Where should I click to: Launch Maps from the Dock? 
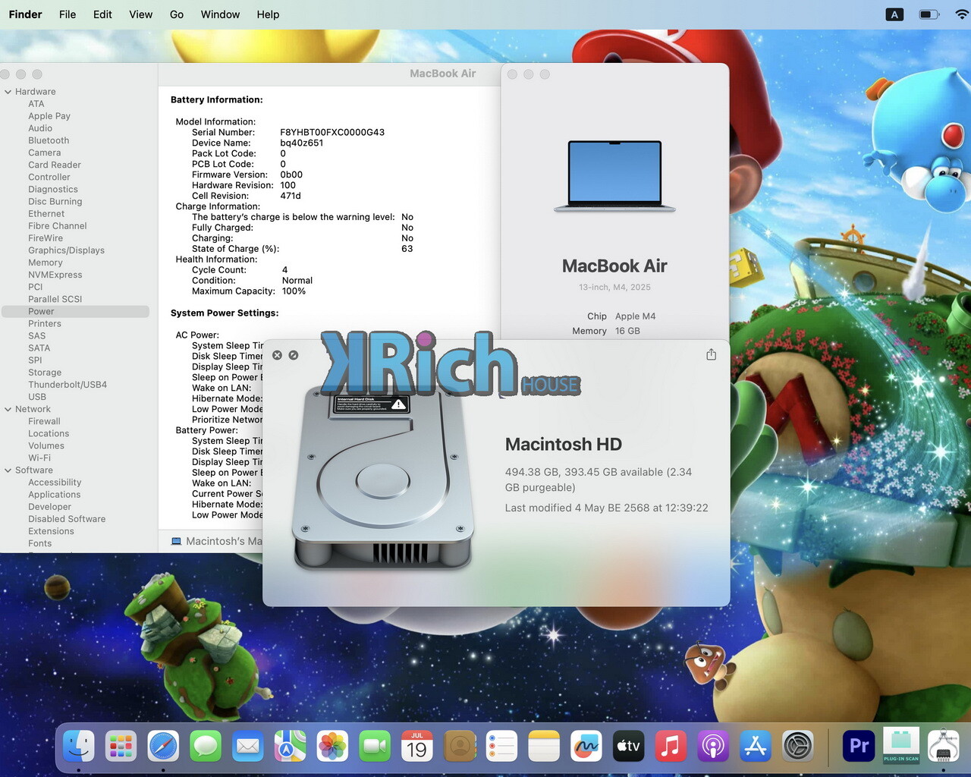(x=290, y=747)
